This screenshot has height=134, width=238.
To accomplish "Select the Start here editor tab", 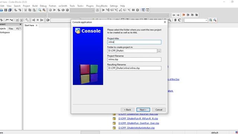I will pos(29,25).
